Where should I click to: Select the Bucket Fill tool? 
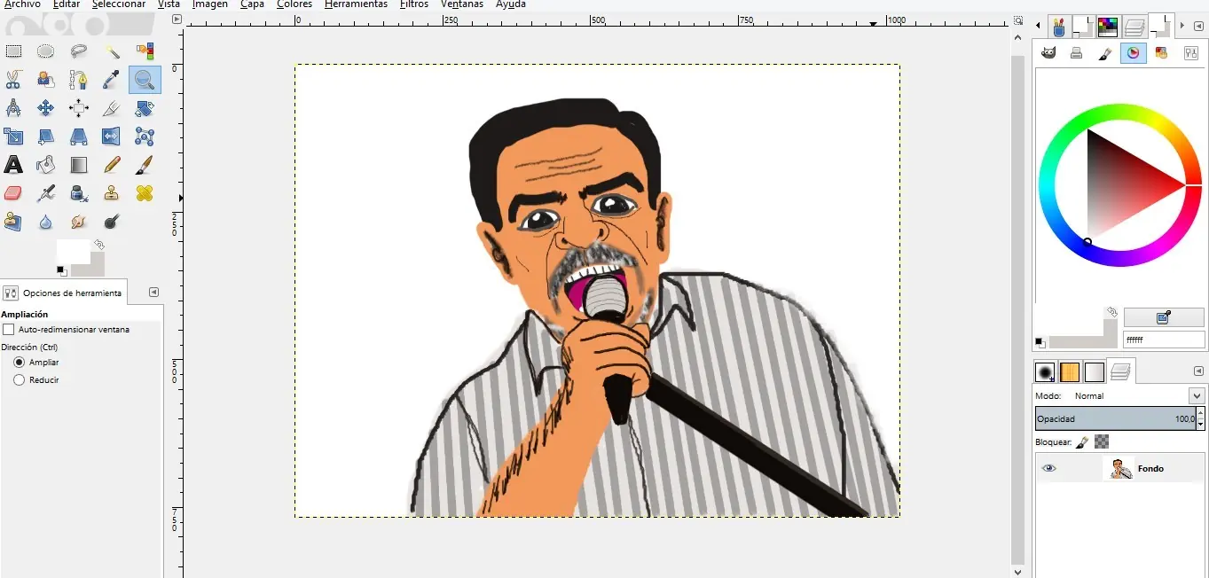[45, 165]
